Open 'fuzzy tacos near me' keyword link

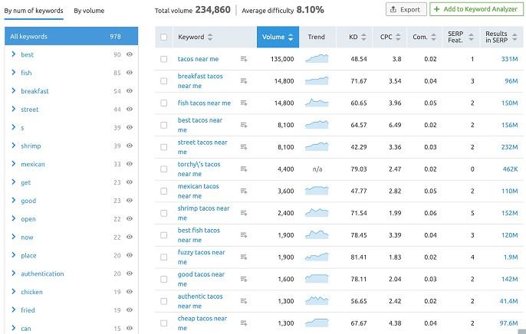coord(201,257)
